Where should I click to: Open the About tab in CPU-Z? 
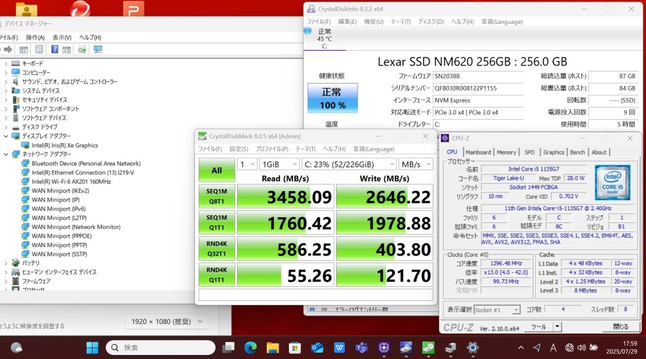(x=599, y=152)
